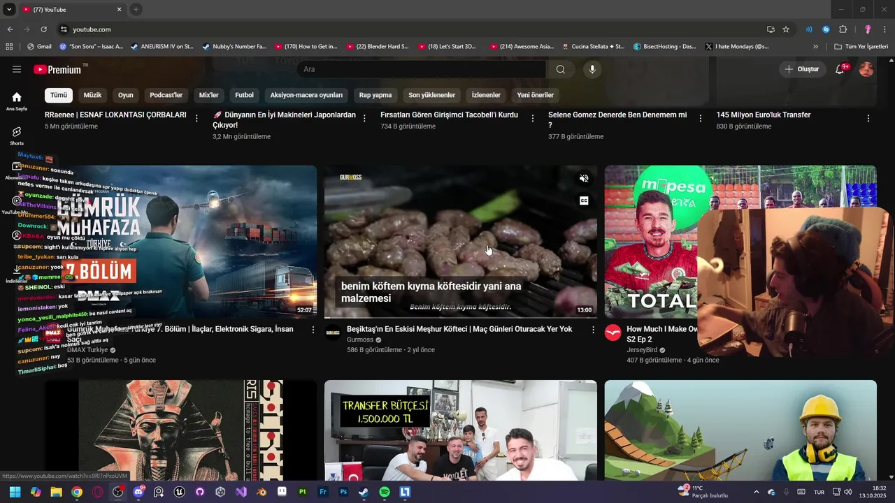Open the construction worker hard-hat thumbnail

740,430
